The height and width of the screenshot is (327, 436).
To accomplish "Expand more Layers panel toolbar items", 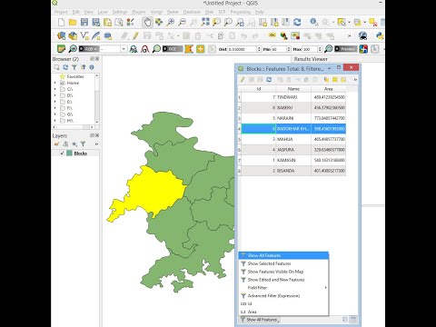I will click(x=96, y=144).
